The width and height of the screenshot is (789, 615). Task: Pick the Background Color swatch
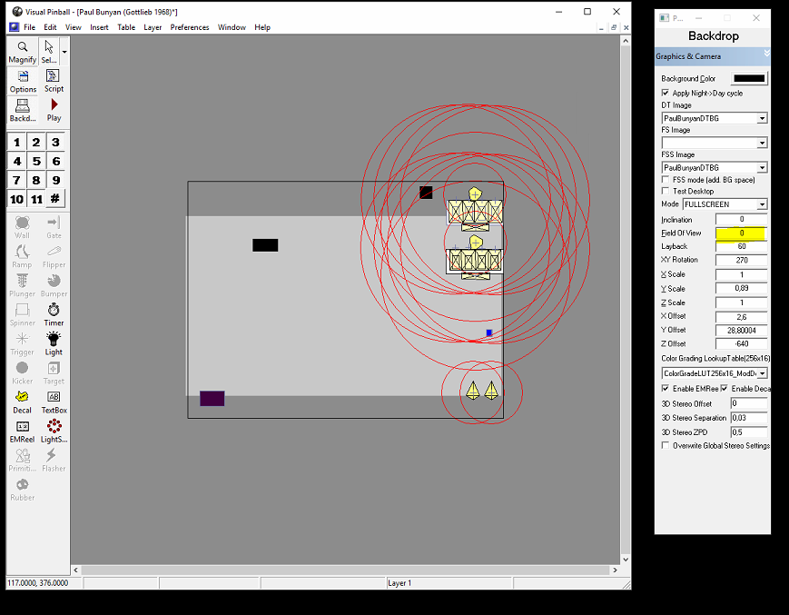749,78
